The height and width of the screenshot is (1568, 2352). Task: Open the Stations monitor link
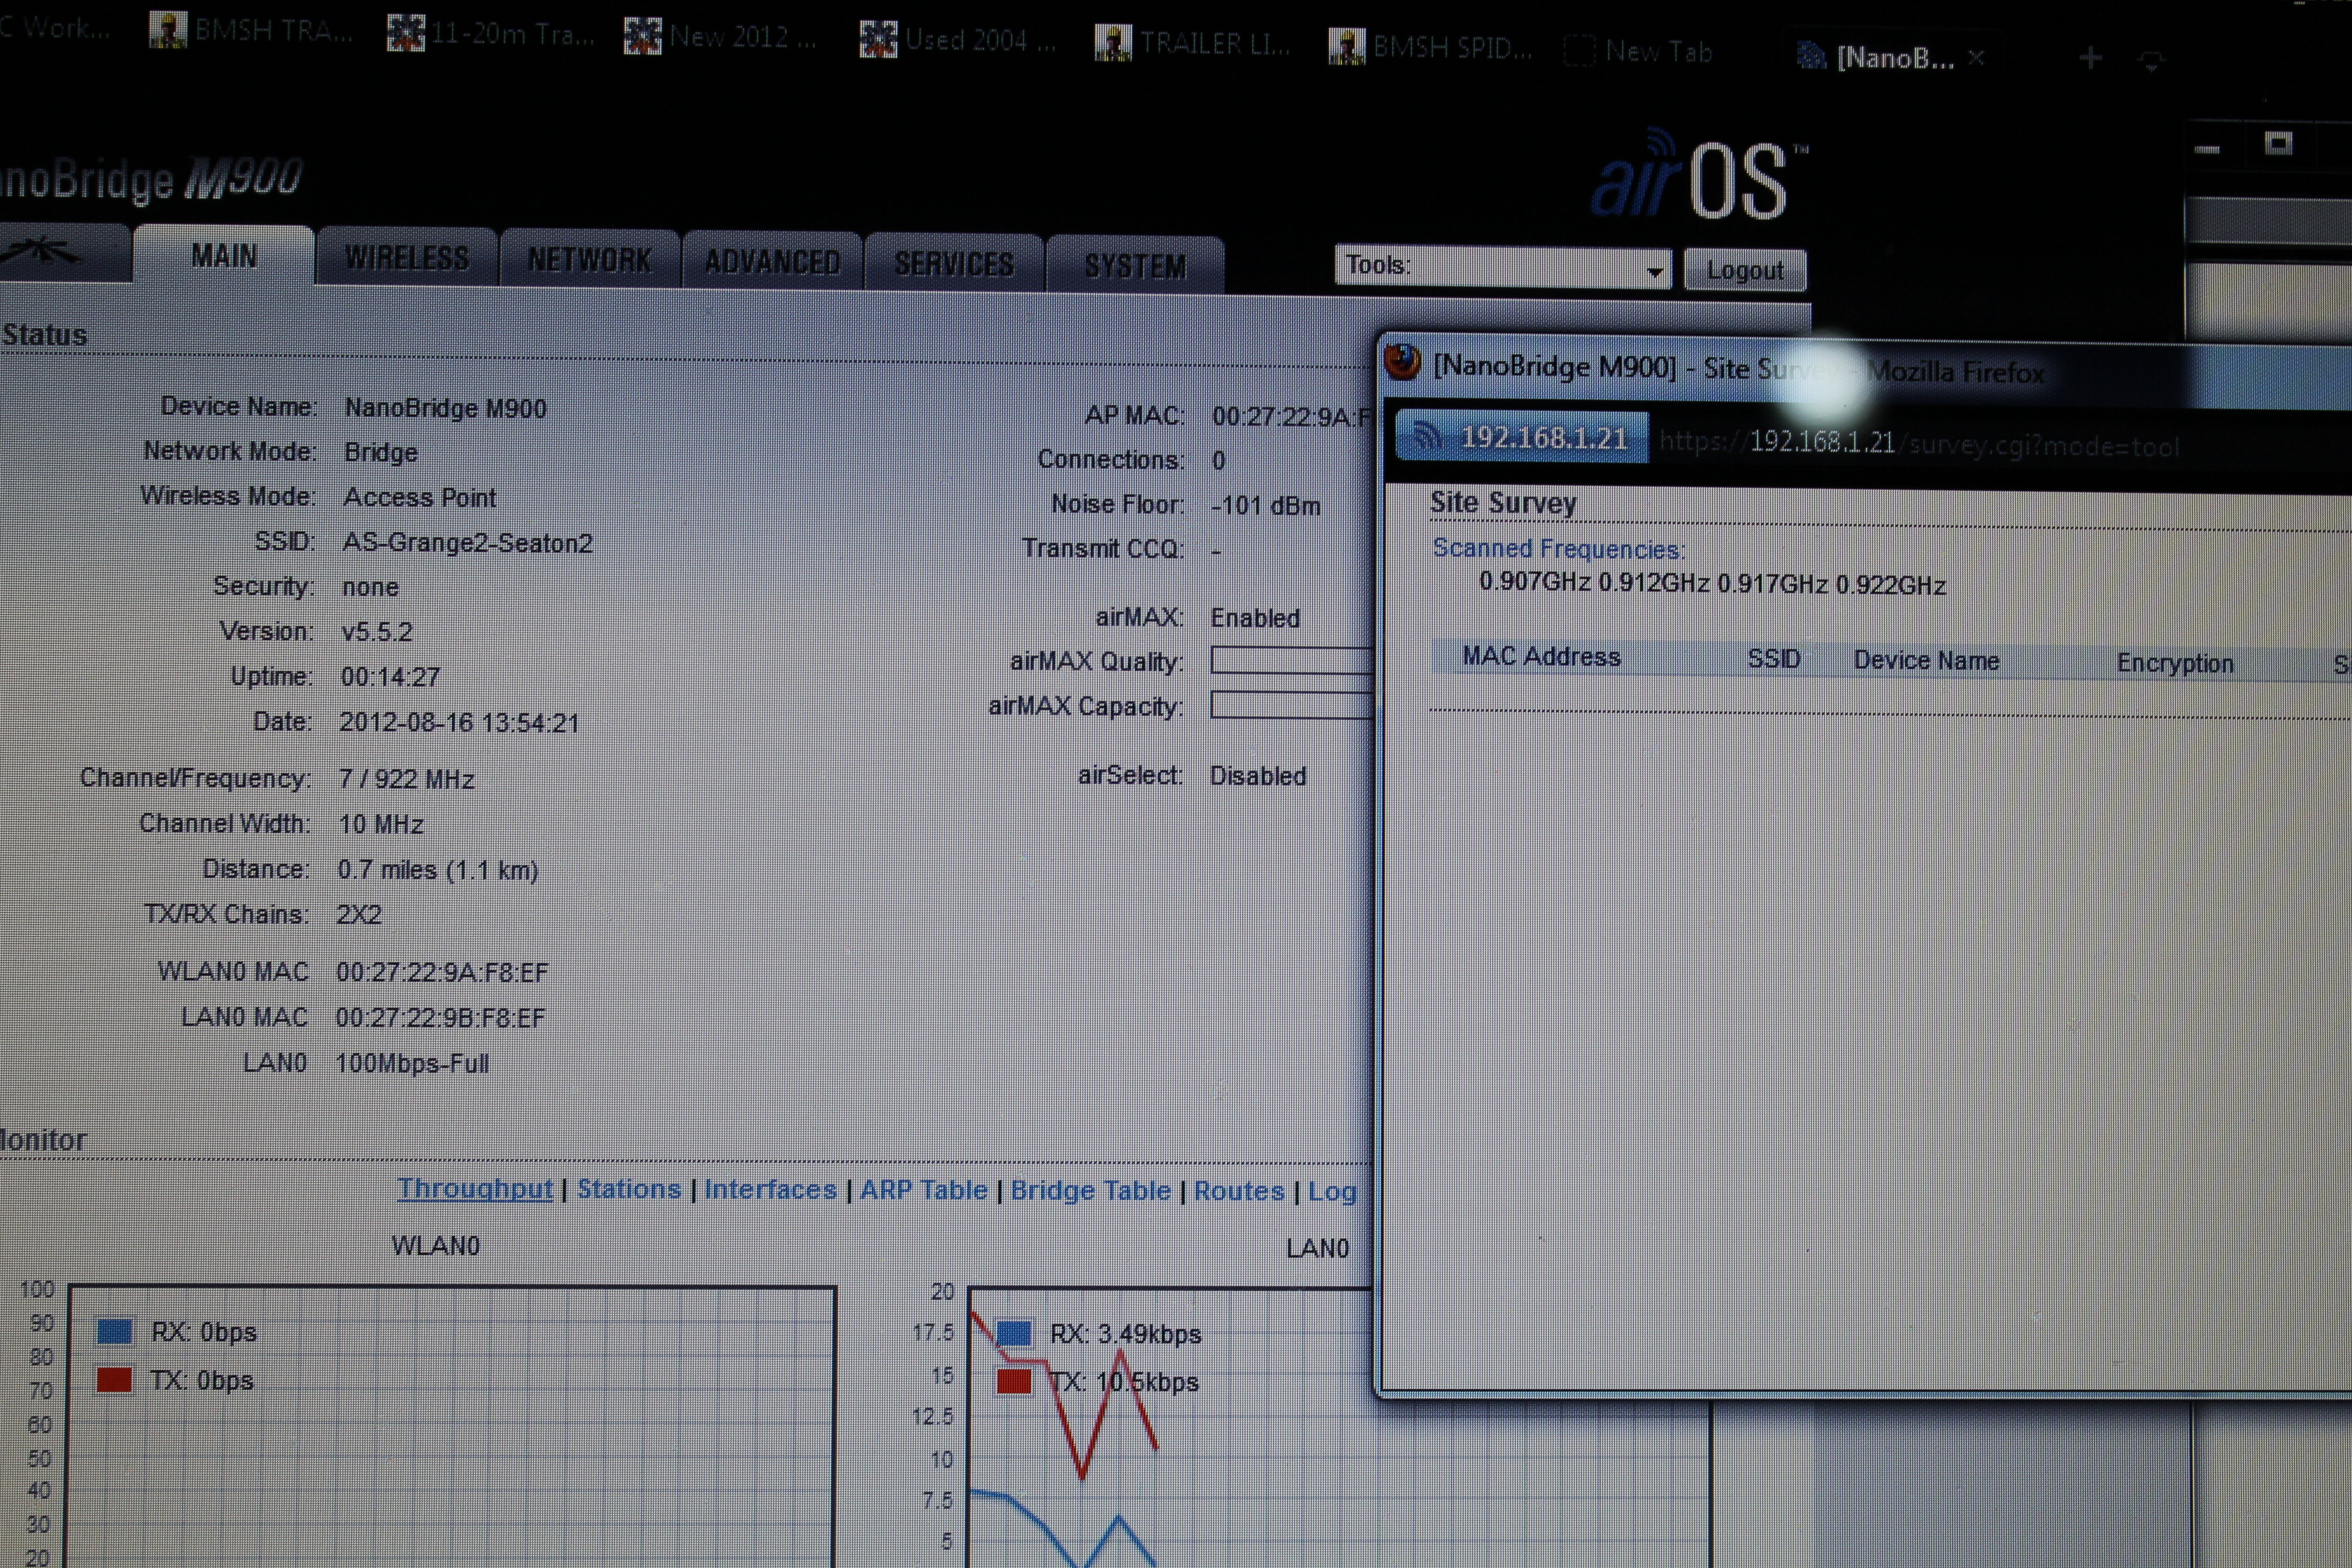point(628,1189)
